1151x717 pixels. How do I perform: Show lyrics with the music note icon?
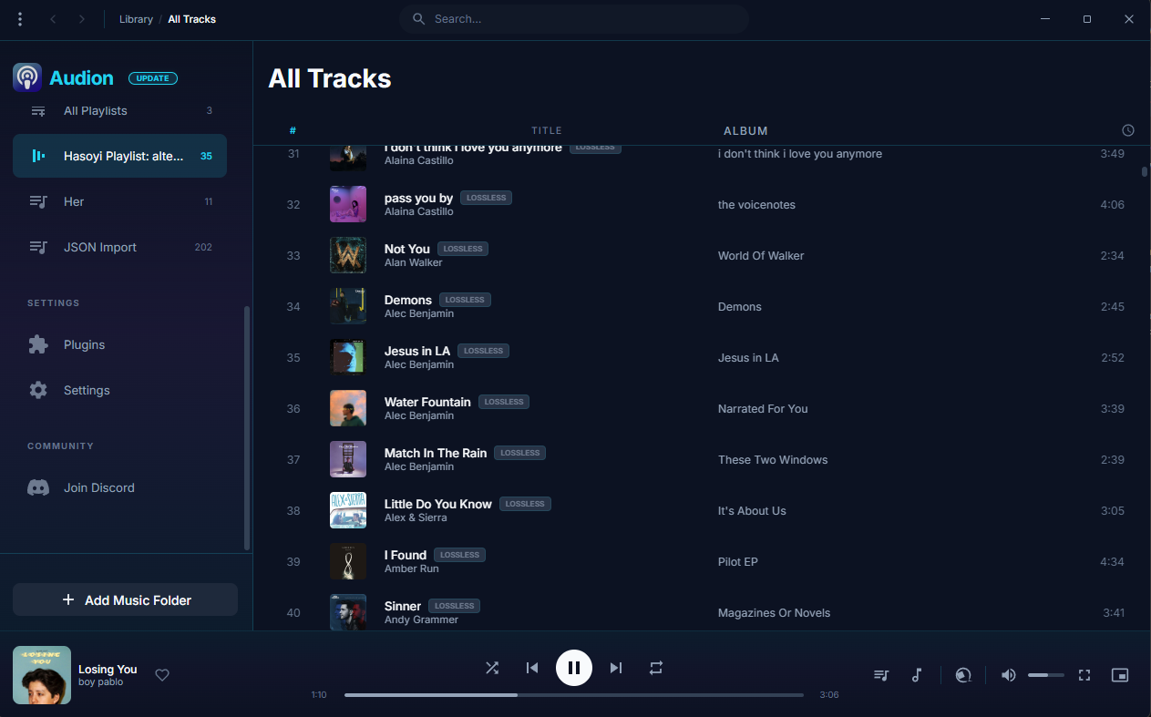tap(917, 675)
